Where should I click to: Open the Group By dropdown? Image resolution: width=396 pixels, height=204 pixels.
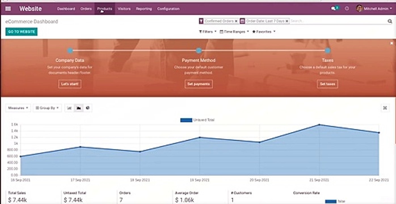pos(47,108)
